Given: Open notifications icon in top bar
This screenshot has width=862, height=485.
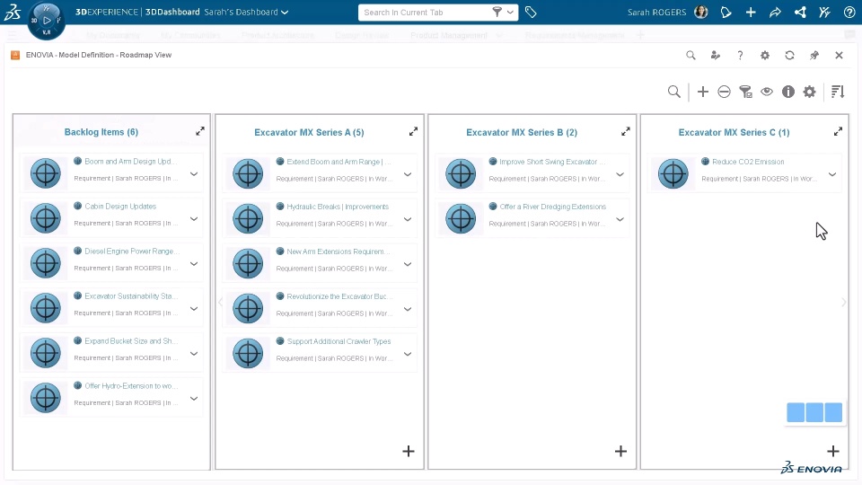Looking at the screenshot, I should click(726, 12).
